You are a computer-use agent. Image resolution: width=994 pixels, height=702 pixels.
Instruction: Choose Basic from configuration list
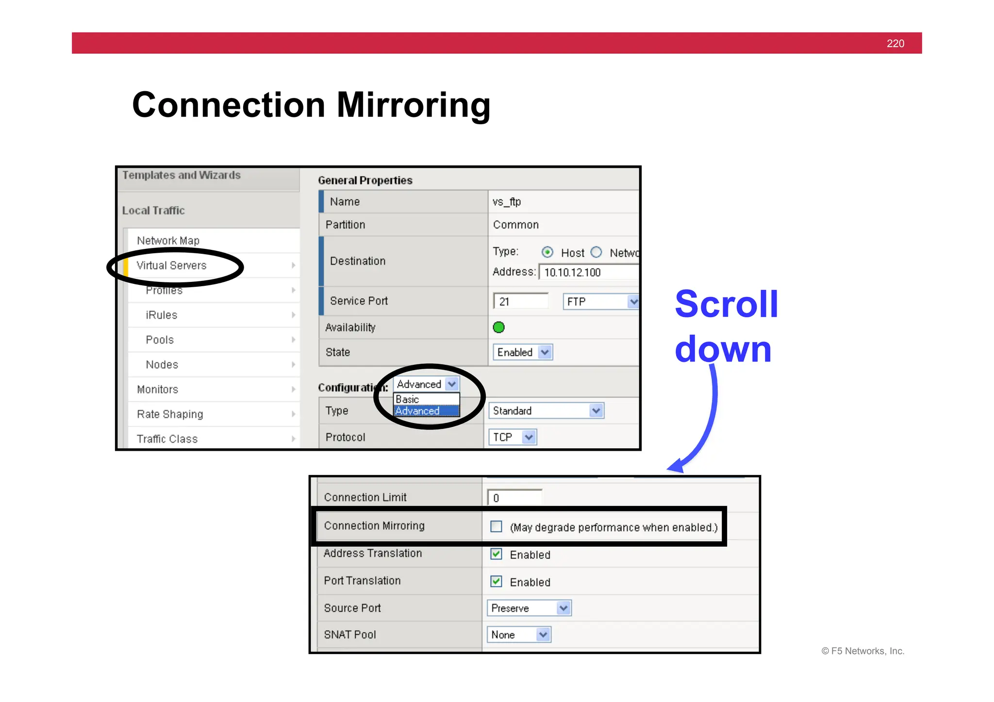426,399
